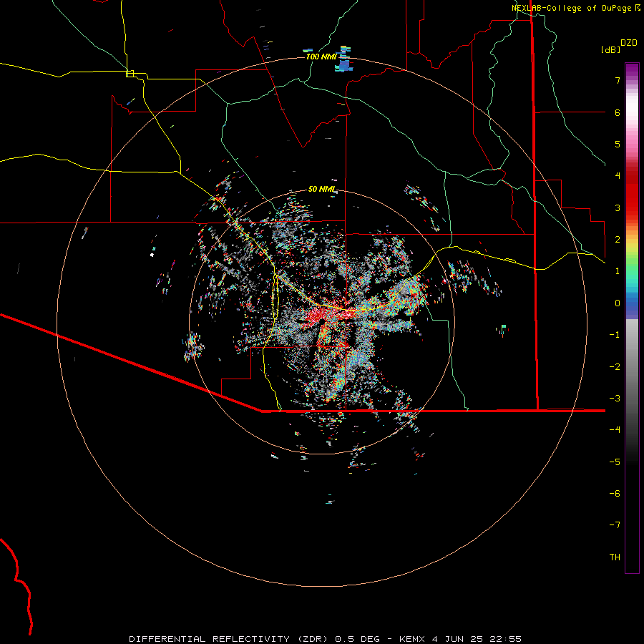The width and height of the screenshot is (644, 644).
Task: Click the color bar at the 0 dB blue level
Action: 632,303
